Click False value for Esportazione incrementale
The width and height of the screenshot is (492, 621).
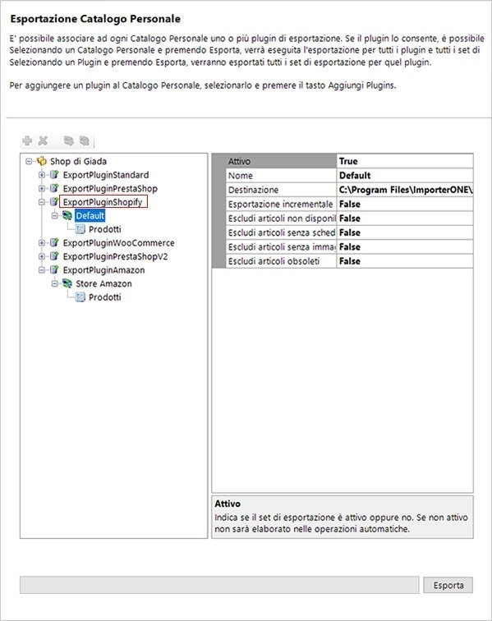[x=405, y=204]
